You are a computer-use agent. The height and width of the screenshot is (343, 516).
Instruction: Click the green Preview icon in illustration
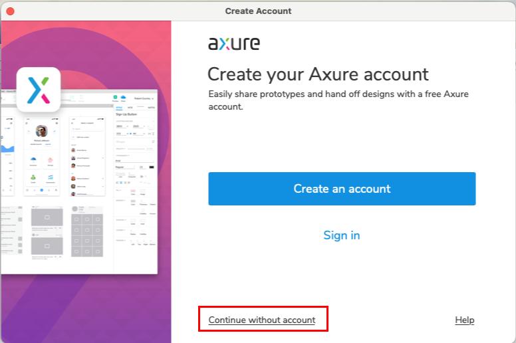click(x=114, y=97)
